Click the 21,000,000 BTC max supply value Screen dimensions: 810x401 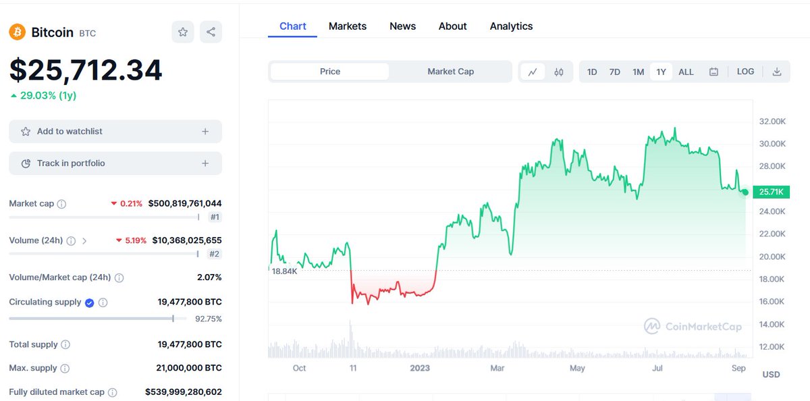click(189, 369)
